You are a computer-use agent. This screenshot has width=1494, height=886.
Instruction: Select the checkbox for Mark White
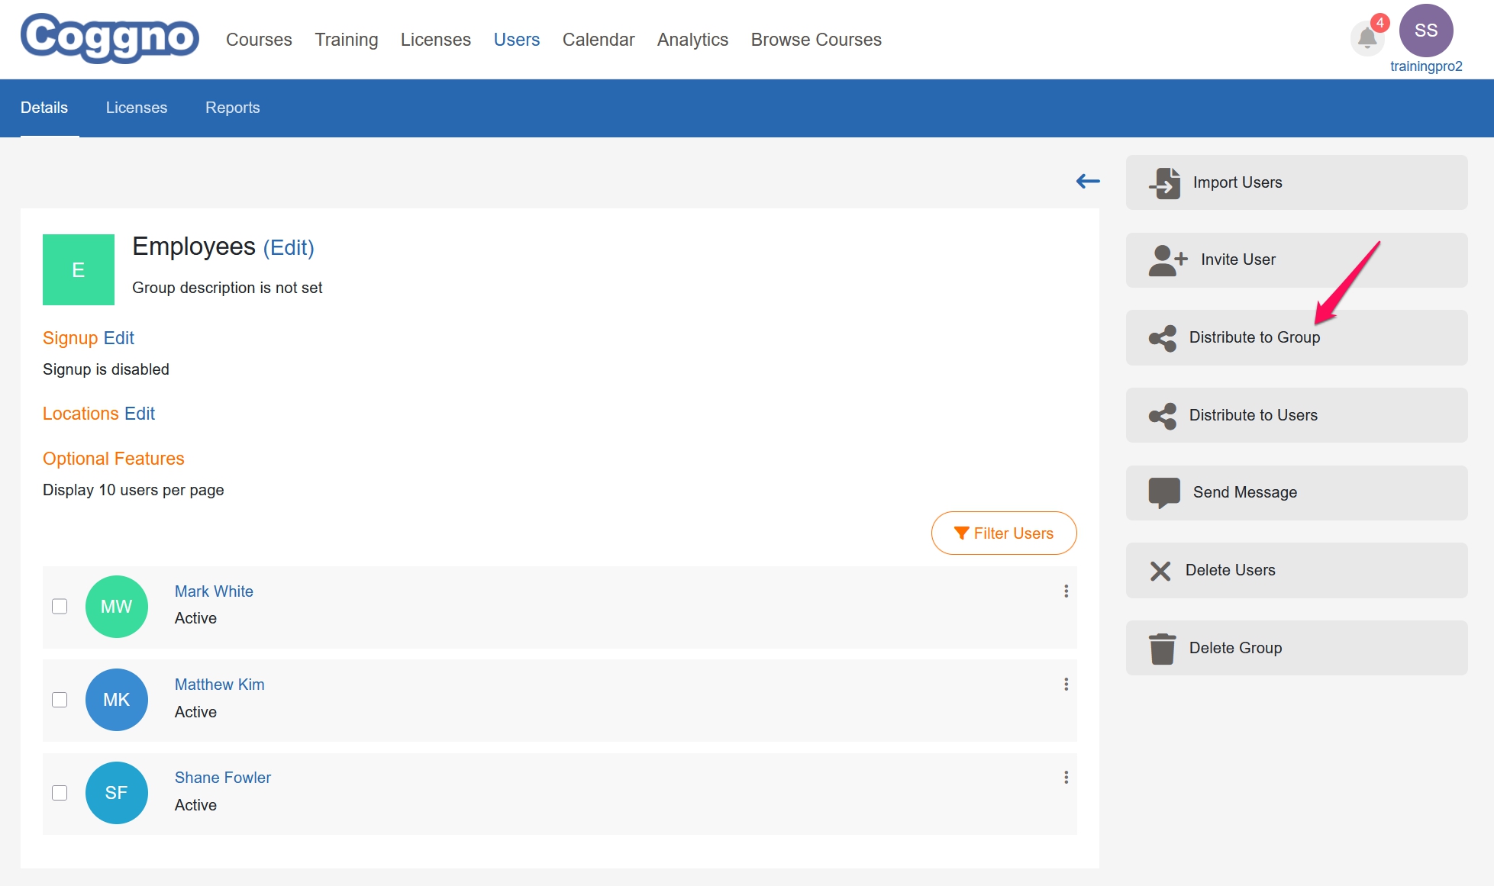60,606
